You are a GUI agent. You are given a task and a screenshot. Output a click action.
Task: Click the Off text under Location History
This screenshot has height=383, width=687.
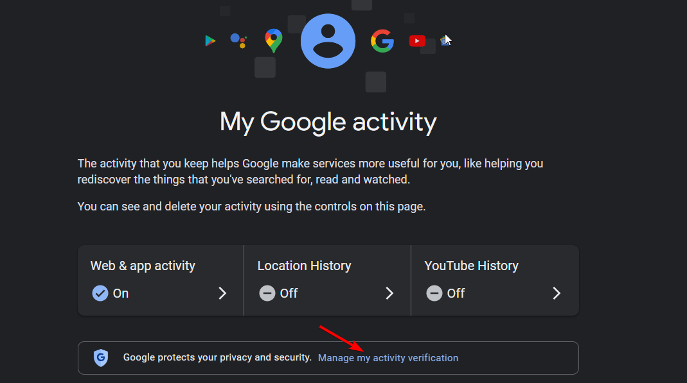click(289, 293)
